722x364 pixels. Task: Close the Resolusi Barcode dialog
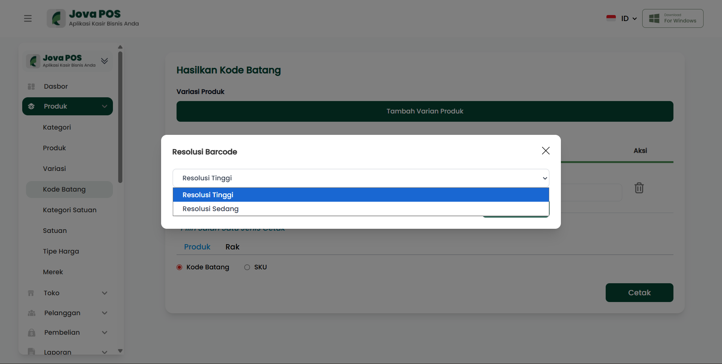545,151
